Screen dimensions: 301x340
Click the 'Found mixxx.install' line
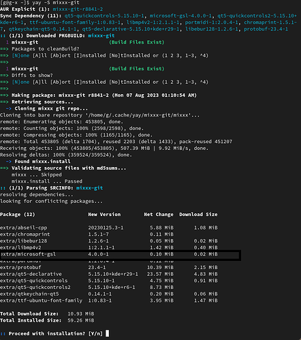[x=42, y=161]
